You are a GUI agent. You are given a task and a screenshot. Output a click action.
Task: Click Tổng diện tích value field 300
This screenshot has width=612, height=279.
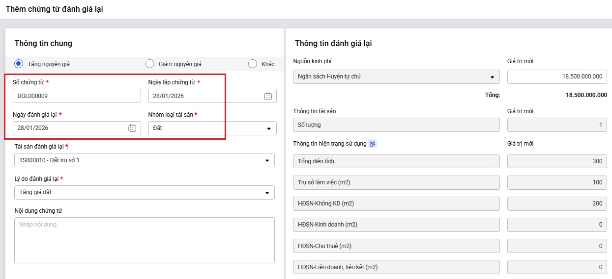pyautogui.click(x=556, y=161)
